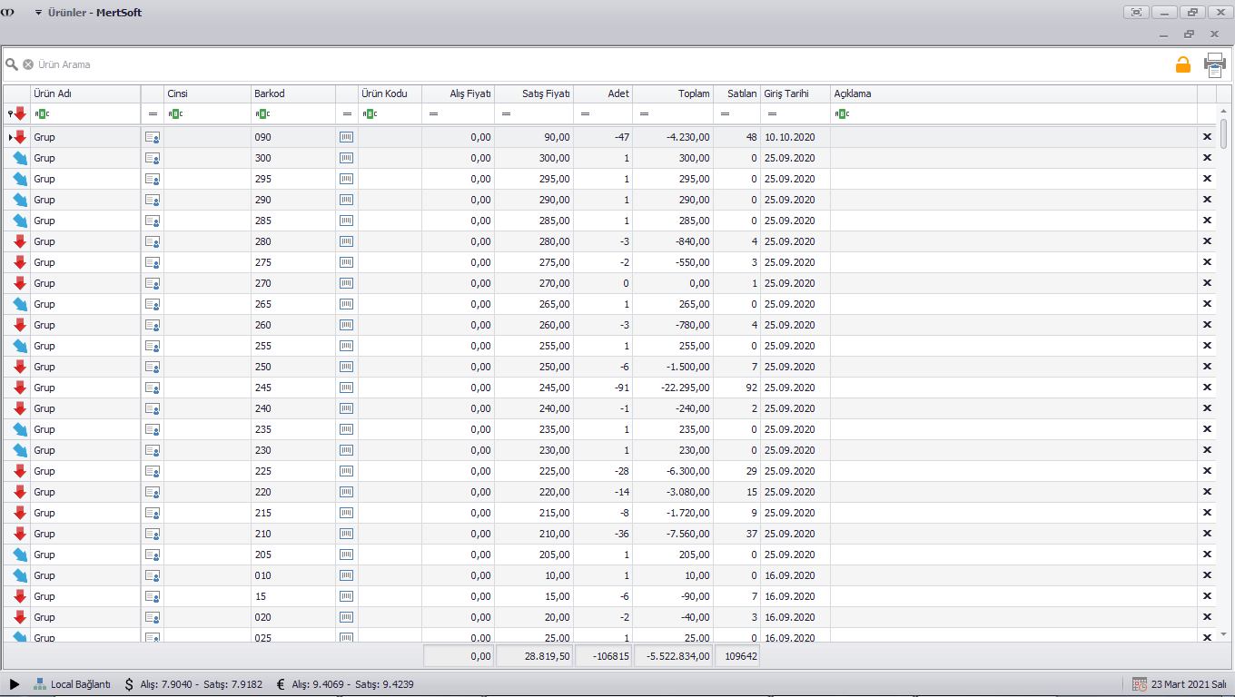Open the Satış Fiyatı filter operator selector
The width and height of the screenshot is (1235, 697).
tap(506, 113)
